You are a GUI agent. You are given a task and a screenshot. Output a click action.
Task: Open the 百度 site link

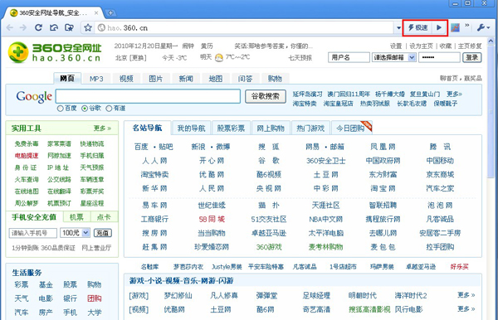tap(141, 147)
